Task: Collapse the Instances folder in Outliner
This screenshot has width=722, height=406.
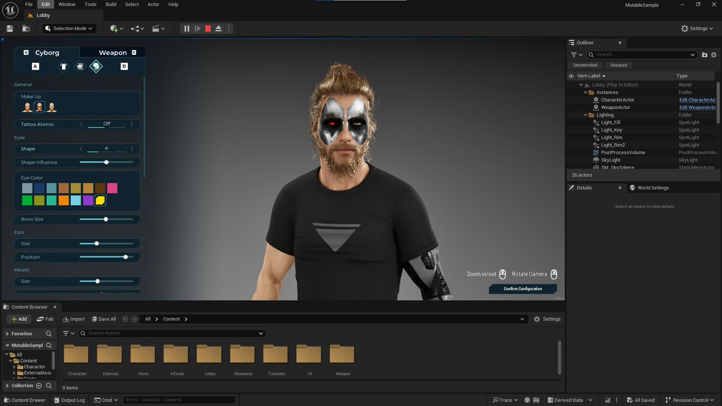Action: click(x=585, y=93)
